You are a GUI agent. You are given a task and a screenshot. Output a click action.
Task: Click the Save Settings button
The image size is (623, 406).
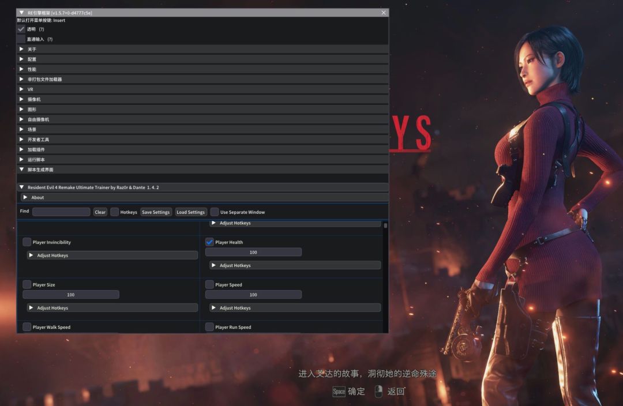coord(156,212)
